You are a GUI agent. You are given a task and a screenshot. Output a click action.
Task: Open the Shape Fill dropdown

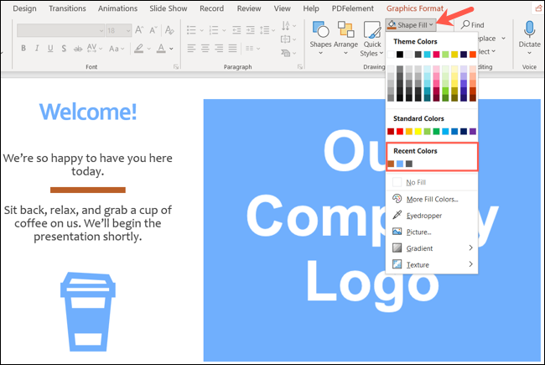(410, 25)
